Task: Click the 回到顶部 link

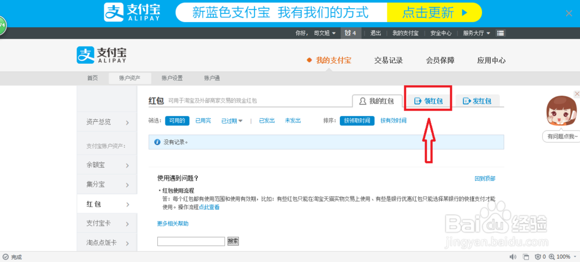Action: (x=484, y=179)
